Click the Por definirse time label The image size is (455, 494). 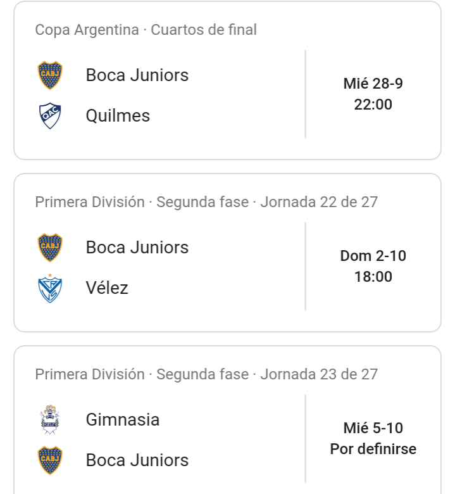tap(373, 449)
